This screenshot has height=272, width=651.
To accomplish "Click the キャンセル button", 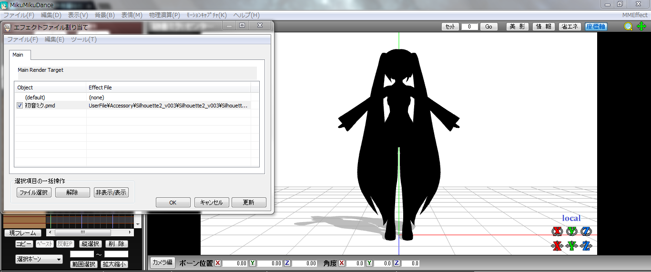I will click(x=212, y=203).
